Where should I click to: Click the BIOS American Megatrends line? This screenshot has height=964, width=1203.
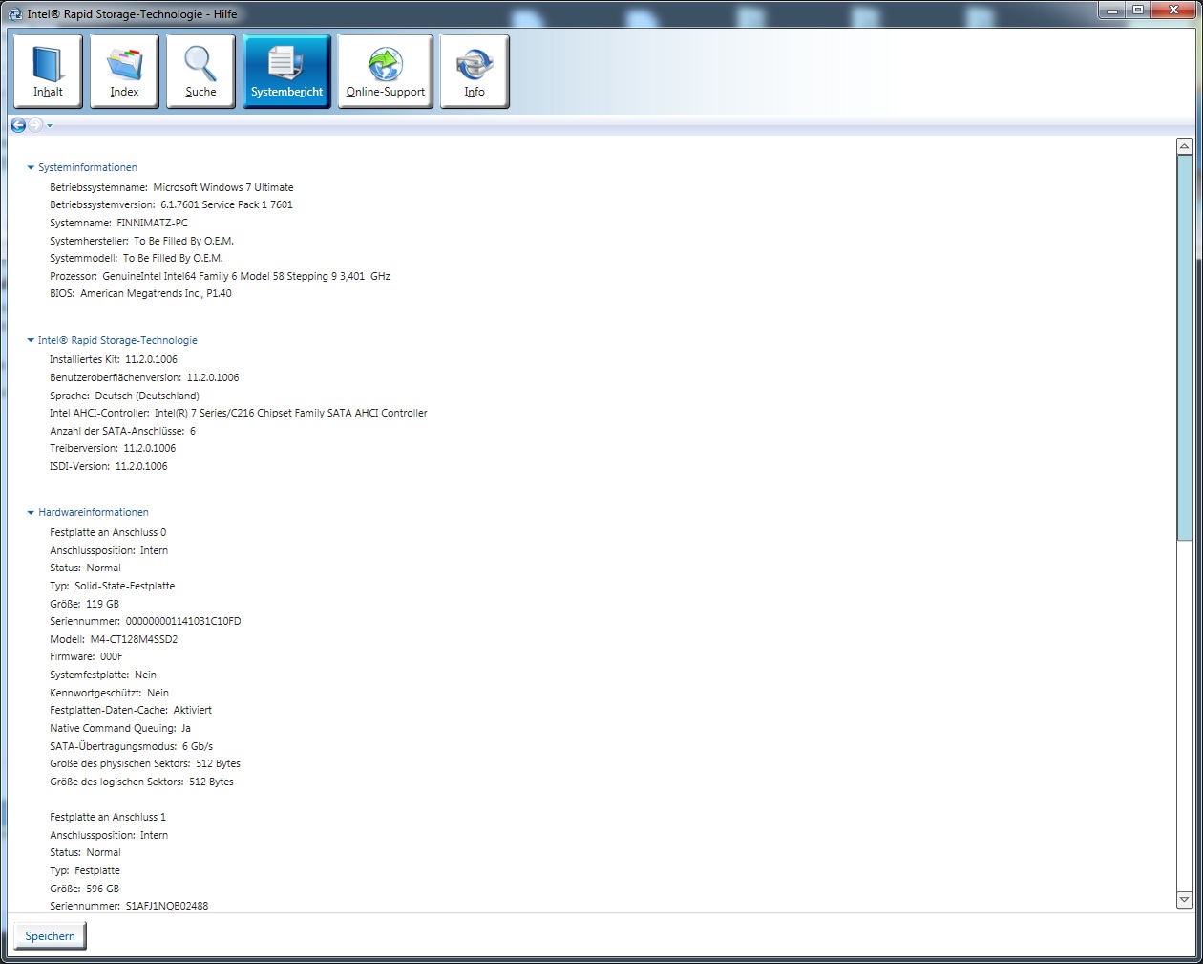pos(141,293)
